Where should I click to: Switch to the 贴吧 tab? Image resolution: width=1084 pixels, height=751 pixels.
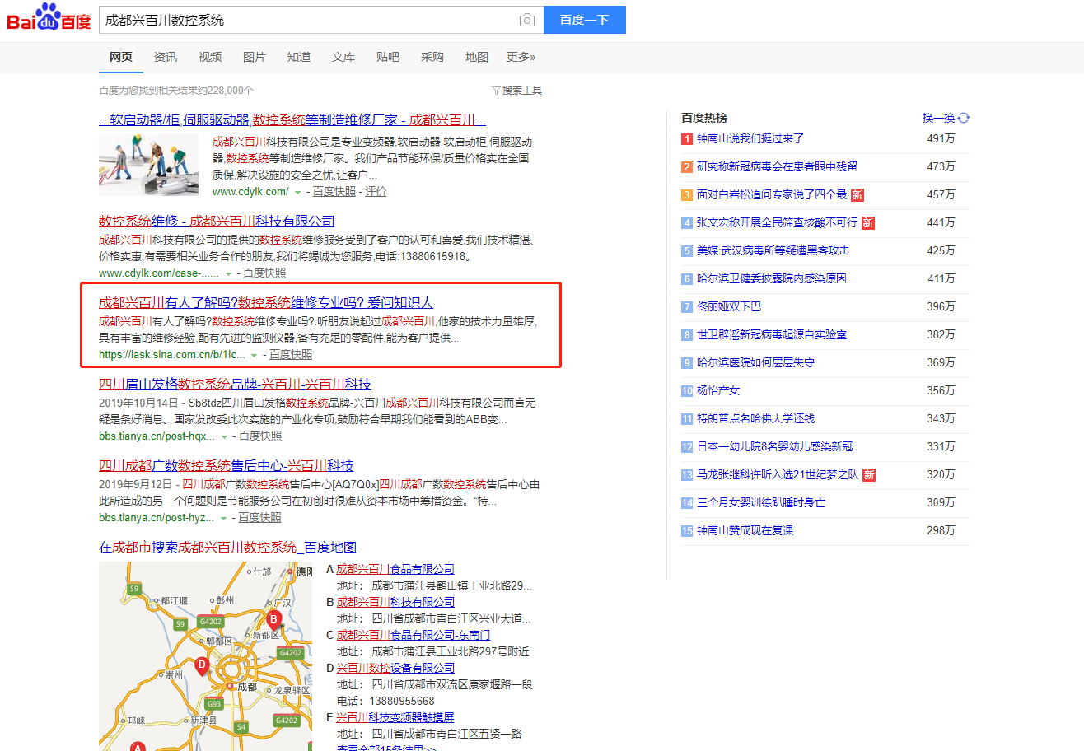(388, 57)
